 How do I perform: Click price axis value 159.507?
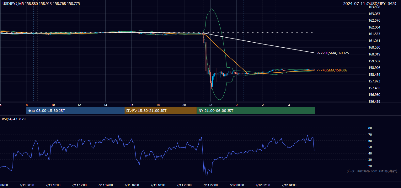click(374, 61)
